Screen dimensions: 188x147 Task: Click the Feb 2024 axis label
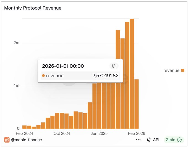(x=24, y=133)
